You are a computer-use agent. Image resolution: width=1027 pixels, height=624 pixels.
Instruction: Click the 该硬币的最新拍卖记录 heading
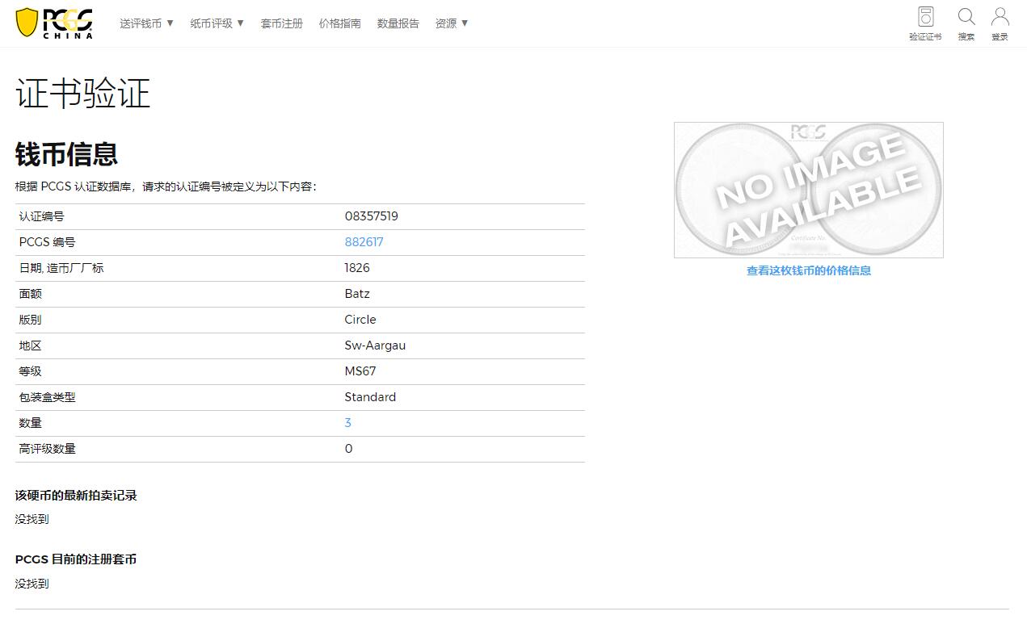76,496
